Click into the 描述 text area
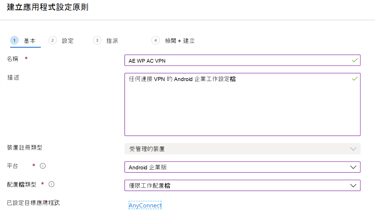Image resolution: width=375 pixels, height=223 pixels. 242,104
